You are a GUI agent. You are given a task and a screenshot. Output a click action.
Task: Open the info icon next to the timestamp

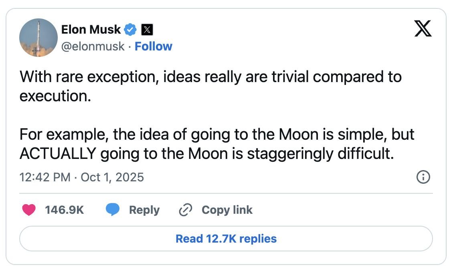click(x=423, y=177)
